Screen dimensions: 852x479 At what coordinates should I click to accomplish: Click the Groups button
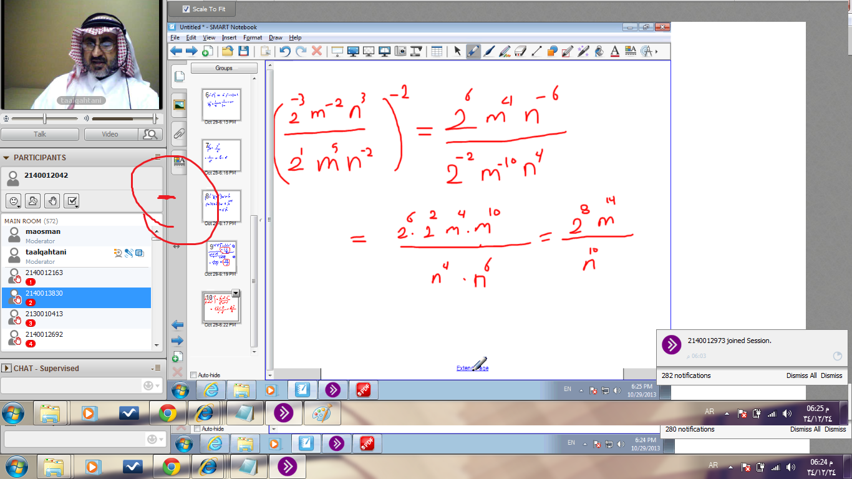224,68
